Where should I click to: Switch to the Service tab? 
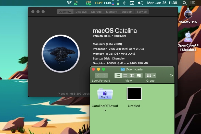coord(142,12)
